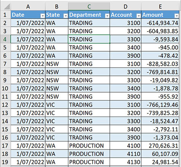Select row 1 header

(5, 15)
